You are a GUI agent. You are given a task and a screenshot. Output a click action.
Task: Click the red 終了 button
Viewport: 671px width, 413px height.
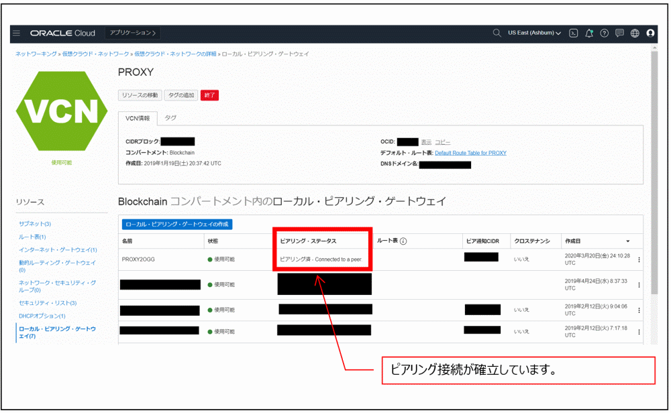tap(209, 95)
